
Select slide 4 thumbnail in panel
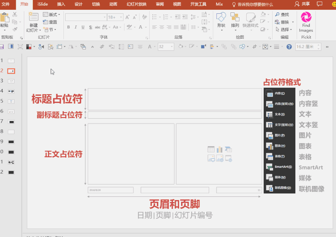(x=11, y=91)
